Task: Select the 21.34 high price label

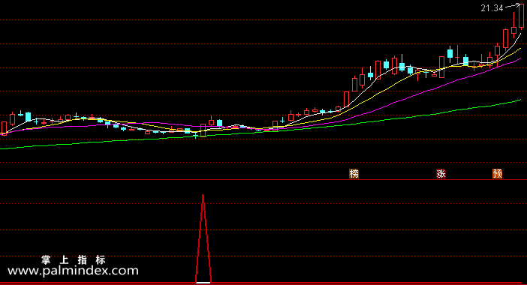Action: click(x=492, y=8)
